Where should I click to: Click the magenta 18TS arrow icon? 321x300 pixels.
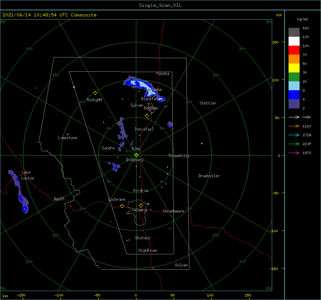[x=294, y=153]
